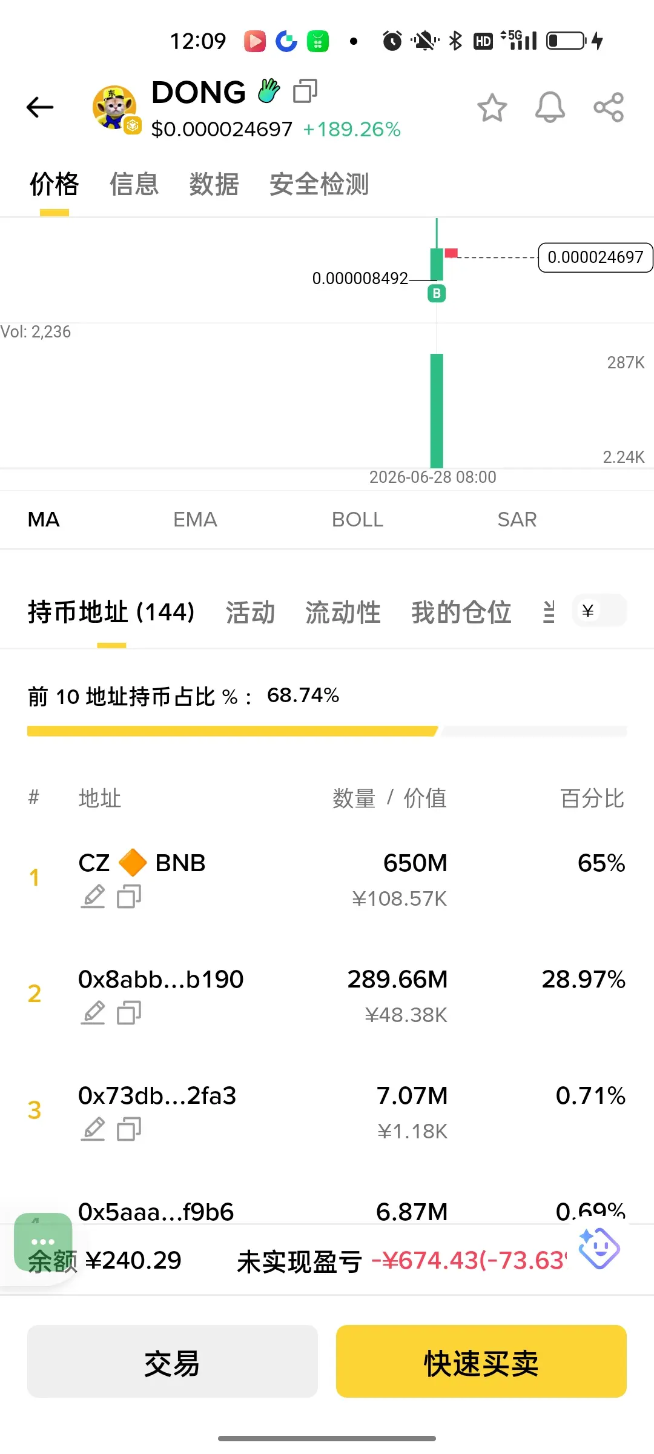The width and height of the screenshot is (654, 1454).
Task: Open the 流动性 tab
Action: coord(343,612)
